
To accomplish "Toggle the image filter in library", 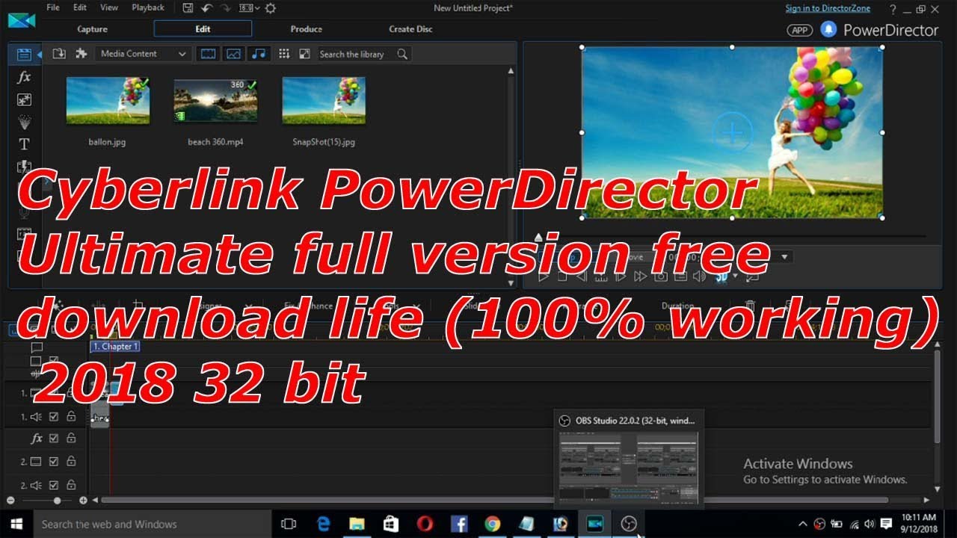I will pyautogui.click(x=234, y=54).
